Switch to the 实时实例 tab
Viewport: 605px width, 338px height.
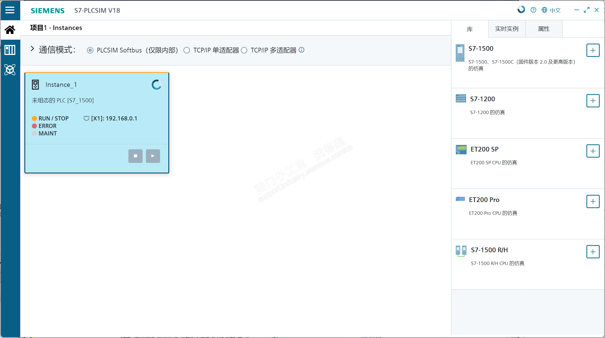[x=507, y=29]
